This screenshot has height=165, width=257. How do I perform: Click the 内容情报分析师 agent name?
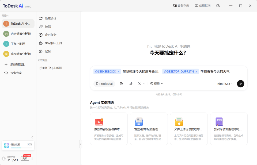21,34
